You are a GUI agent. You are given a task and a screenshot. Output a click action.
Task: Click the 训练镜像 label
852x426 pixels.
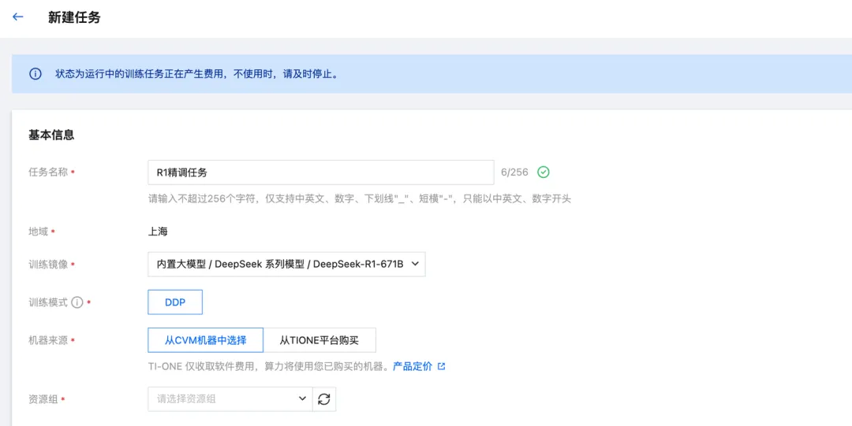(x=48, y=265)
